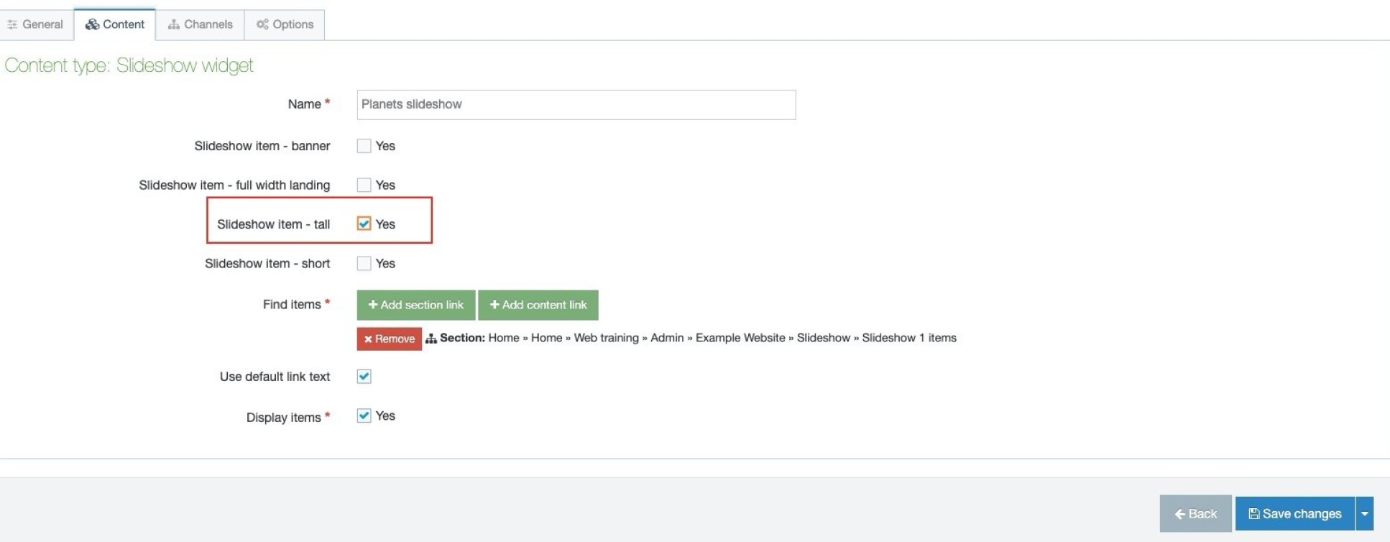
Task: Select the Content tab
Action: 115,24
